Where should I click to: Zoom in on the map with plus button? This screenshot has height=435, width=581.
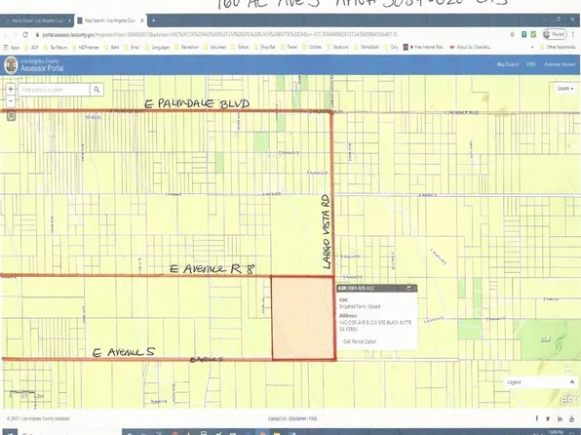[x=11, y=89]
